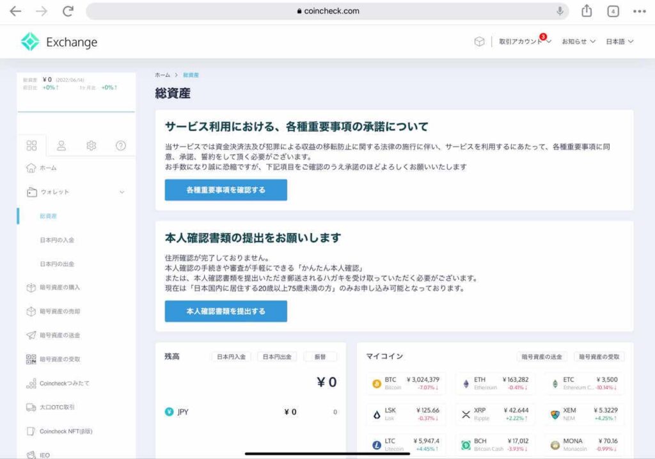Click the cube icon beside 暗号資産の売却
This screenshot has height=459, width=655.
pos(31,311)
